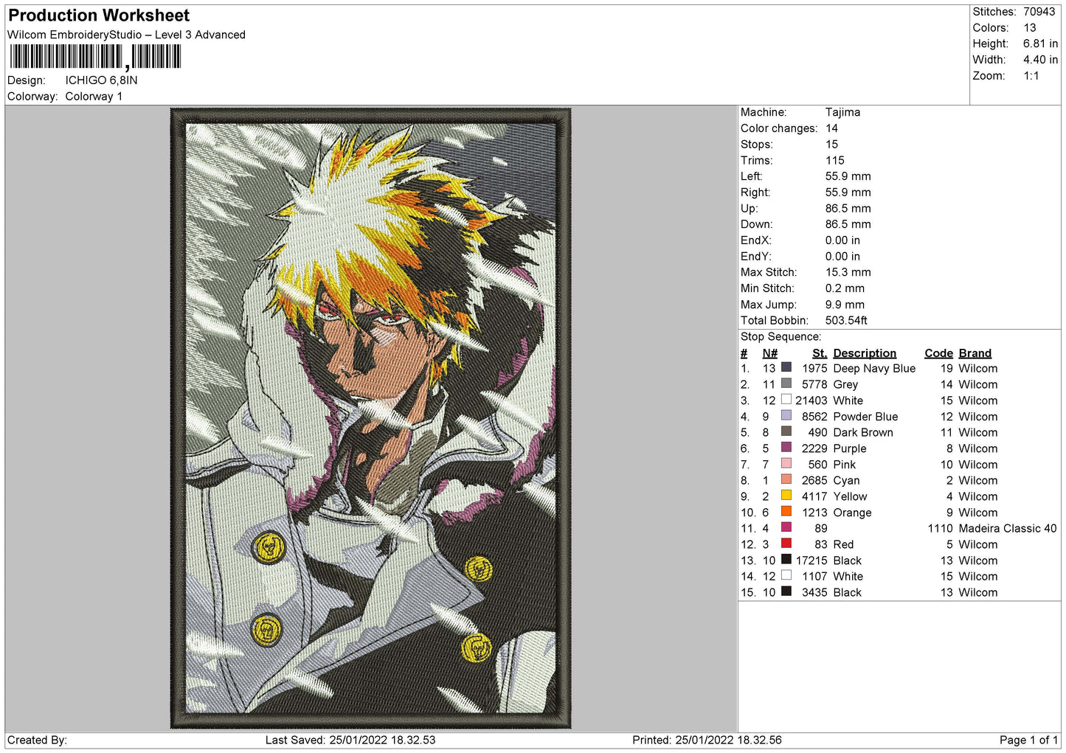Click the 'Description' column header
Screen dimensions: 1066x753
[x=865, y=353]
